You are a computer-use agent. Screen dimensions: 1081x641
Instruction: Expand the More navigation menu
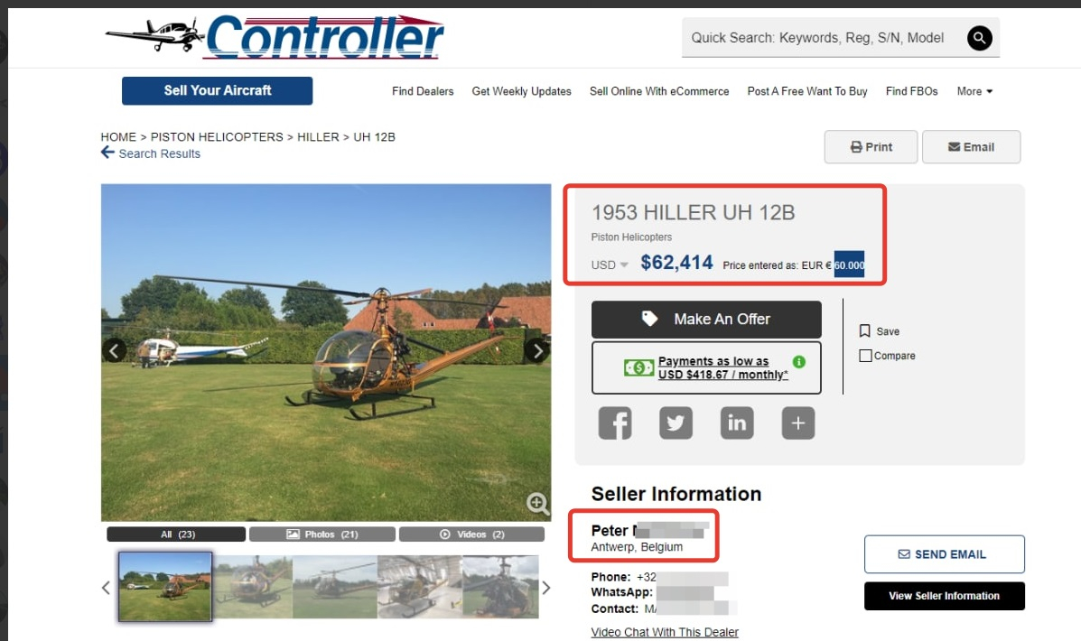click(x=974, y=91)
